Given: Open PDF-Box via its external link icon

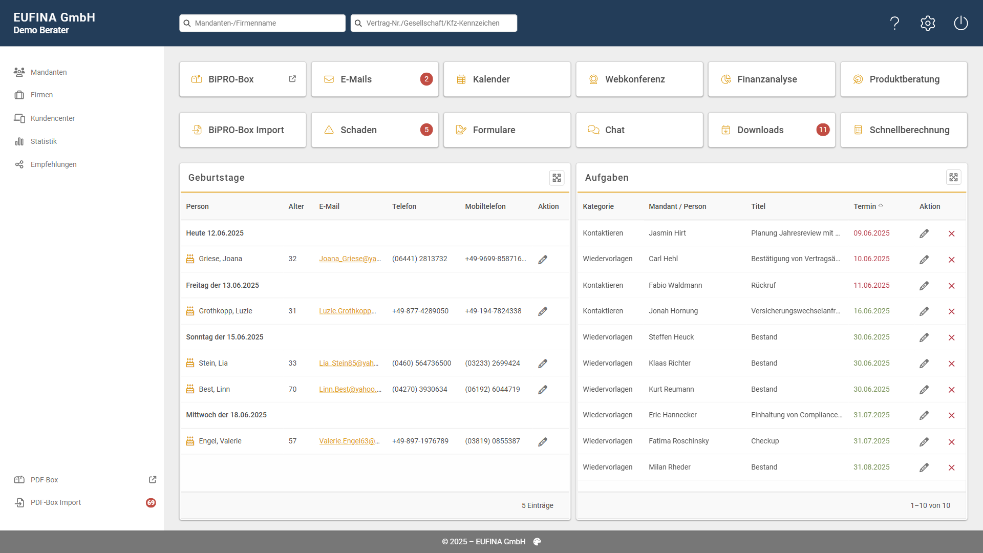Looking at the screenshot, I should coord(152,480).
